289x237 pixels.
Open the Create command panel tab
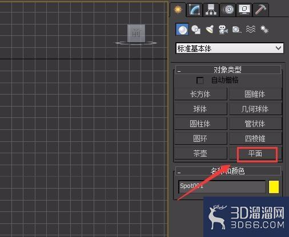pos(178,9)
